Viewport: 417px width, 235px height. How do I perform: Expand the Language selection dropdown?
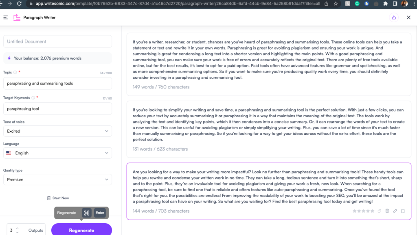pyautogui.click(x=57, y=153)
